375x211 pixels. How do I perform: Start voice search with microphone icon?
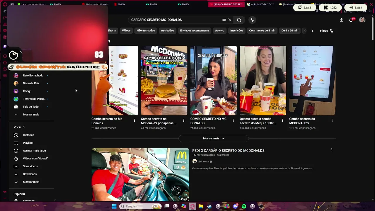pyautogui.click(x=252, y=20)
